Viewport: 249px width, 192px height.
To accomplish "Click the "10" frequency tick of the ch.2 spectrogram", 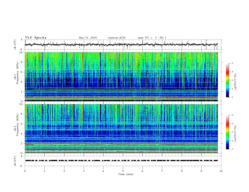I will pyautogui.click(x=22, y=104).
